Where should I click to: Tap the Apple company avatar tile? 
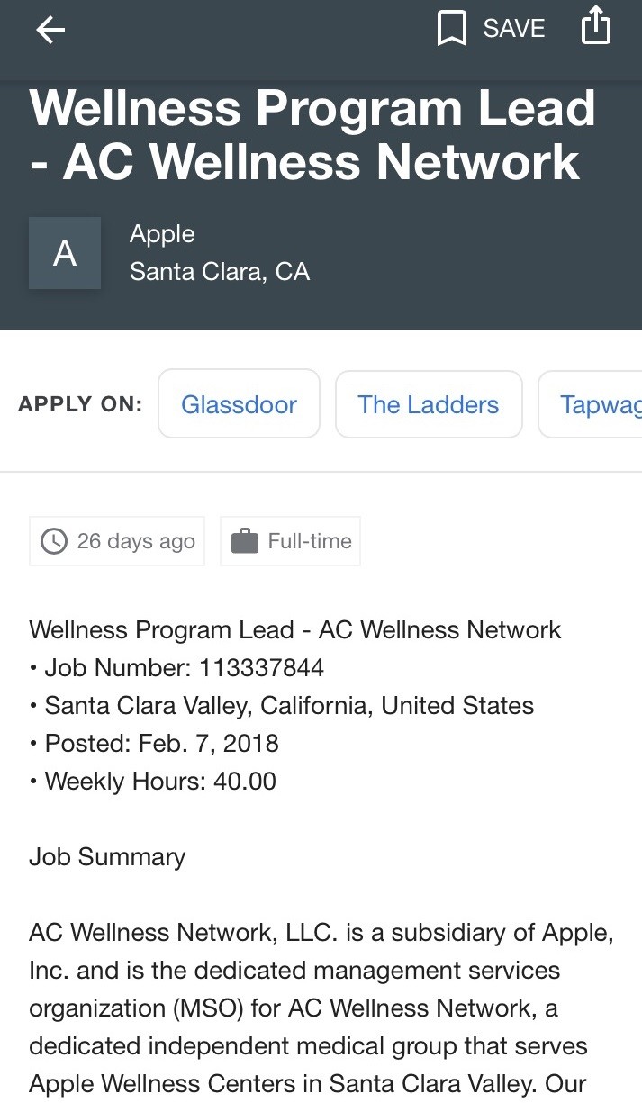(65, 253)
